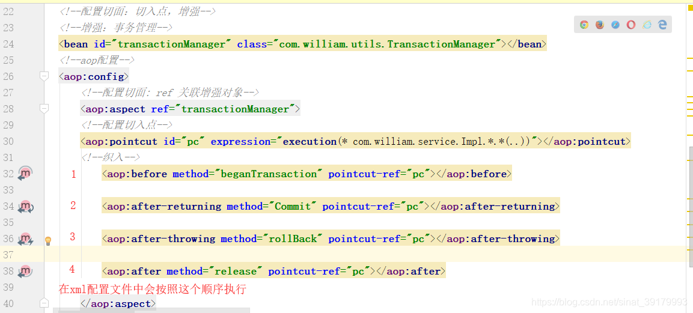Collapse the aop:config fold marker on line 26

pyautogui.click(x=44, y=76)
